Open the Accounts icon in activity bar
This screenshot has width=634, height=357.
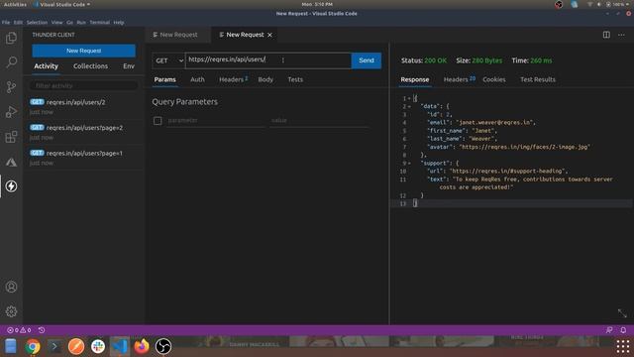tap(11, 287)
